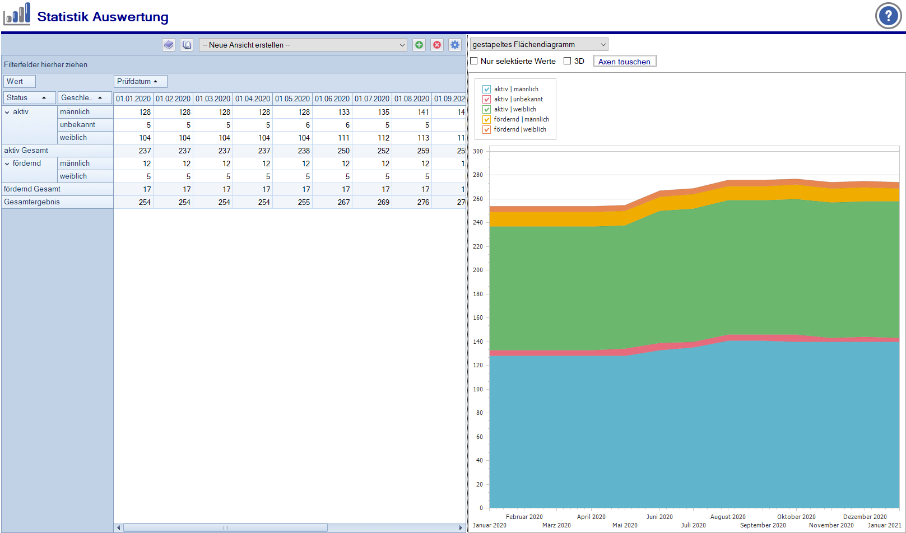This screenshot has width=906, height=533.
Task: Select the fördernd männlich row header
Action: 85,163
